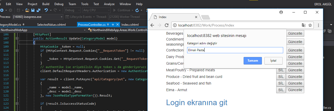The image size is (334, 111).
Task: Click the Login ekranına git link
Action: (x=197, y=102)
